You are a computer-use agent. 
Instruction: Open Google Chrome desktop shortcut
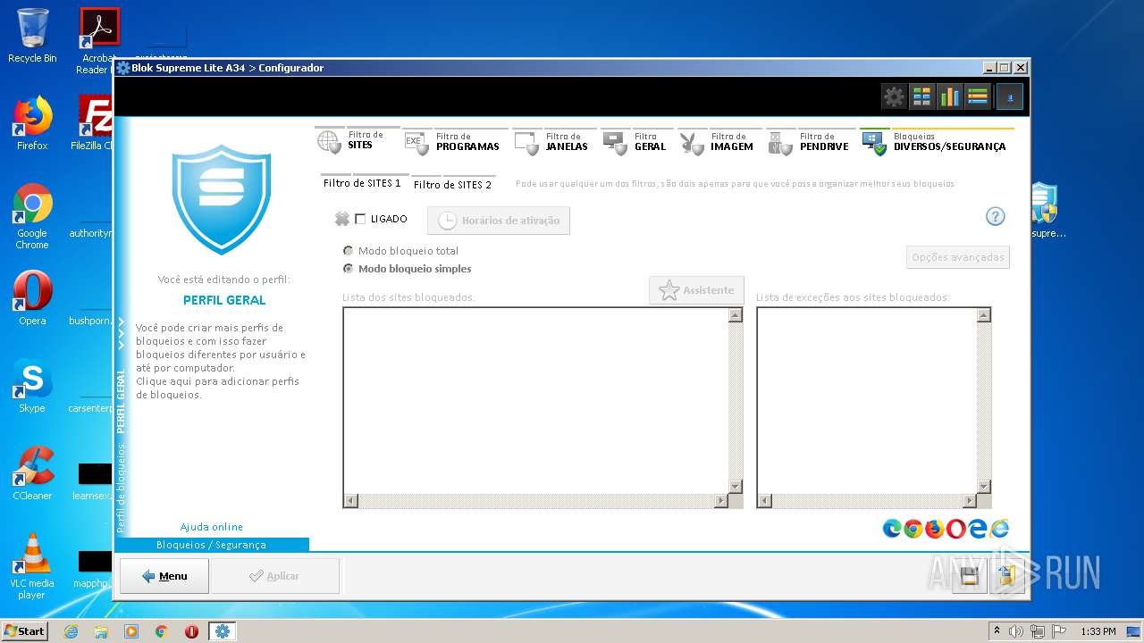[x=32, y=216]
